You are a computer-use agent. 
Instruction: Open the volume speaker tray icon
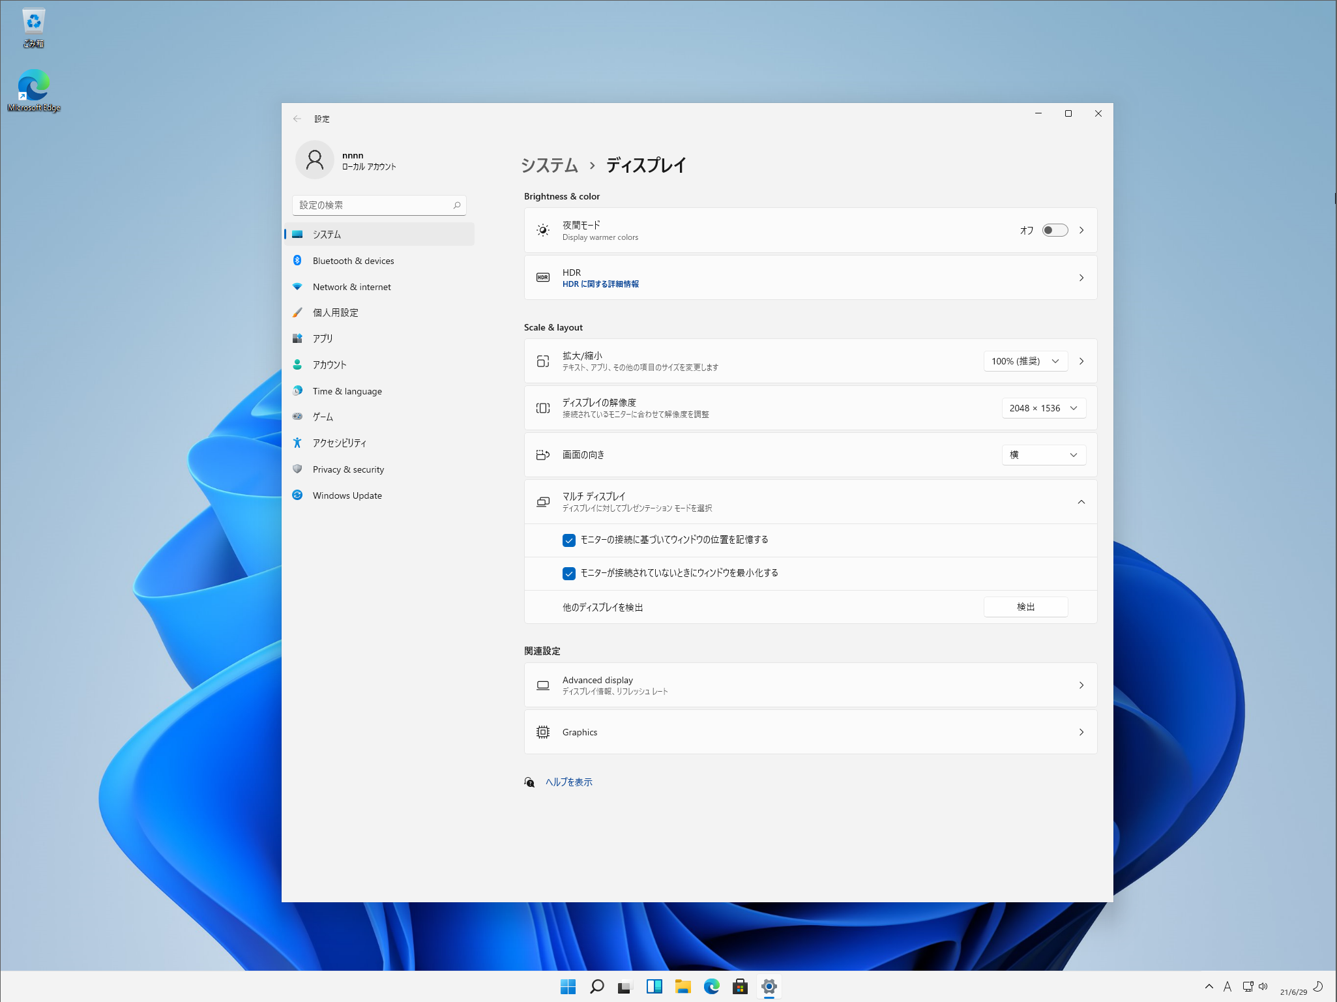click(1263, 987)
